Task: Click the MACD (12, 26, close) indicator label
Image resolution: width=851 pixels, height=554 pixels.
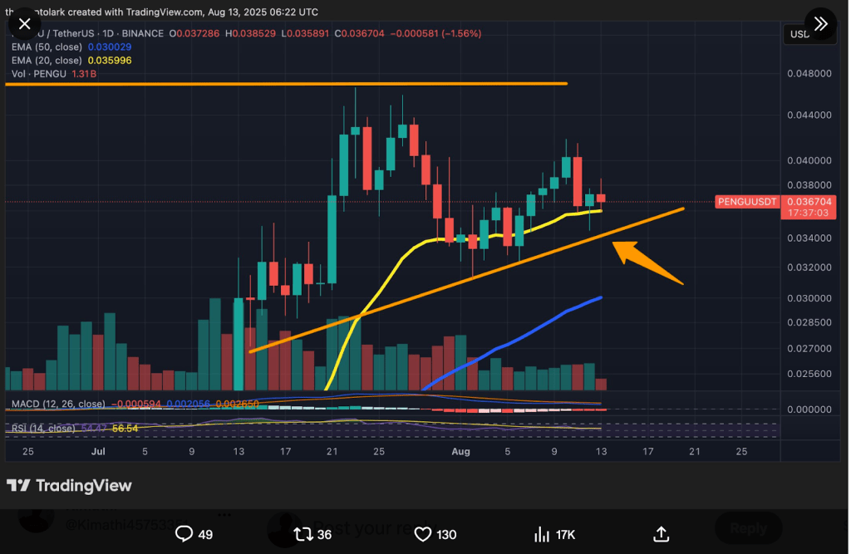Action: (x=58, y=404)
